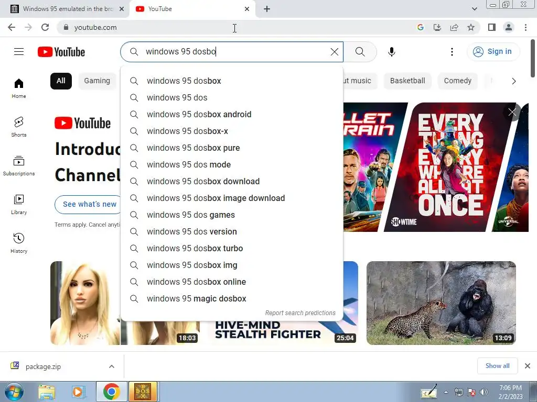The image size is (537, 402).
Task: Show more category chips with right arrow
Action: coord(514,81)
